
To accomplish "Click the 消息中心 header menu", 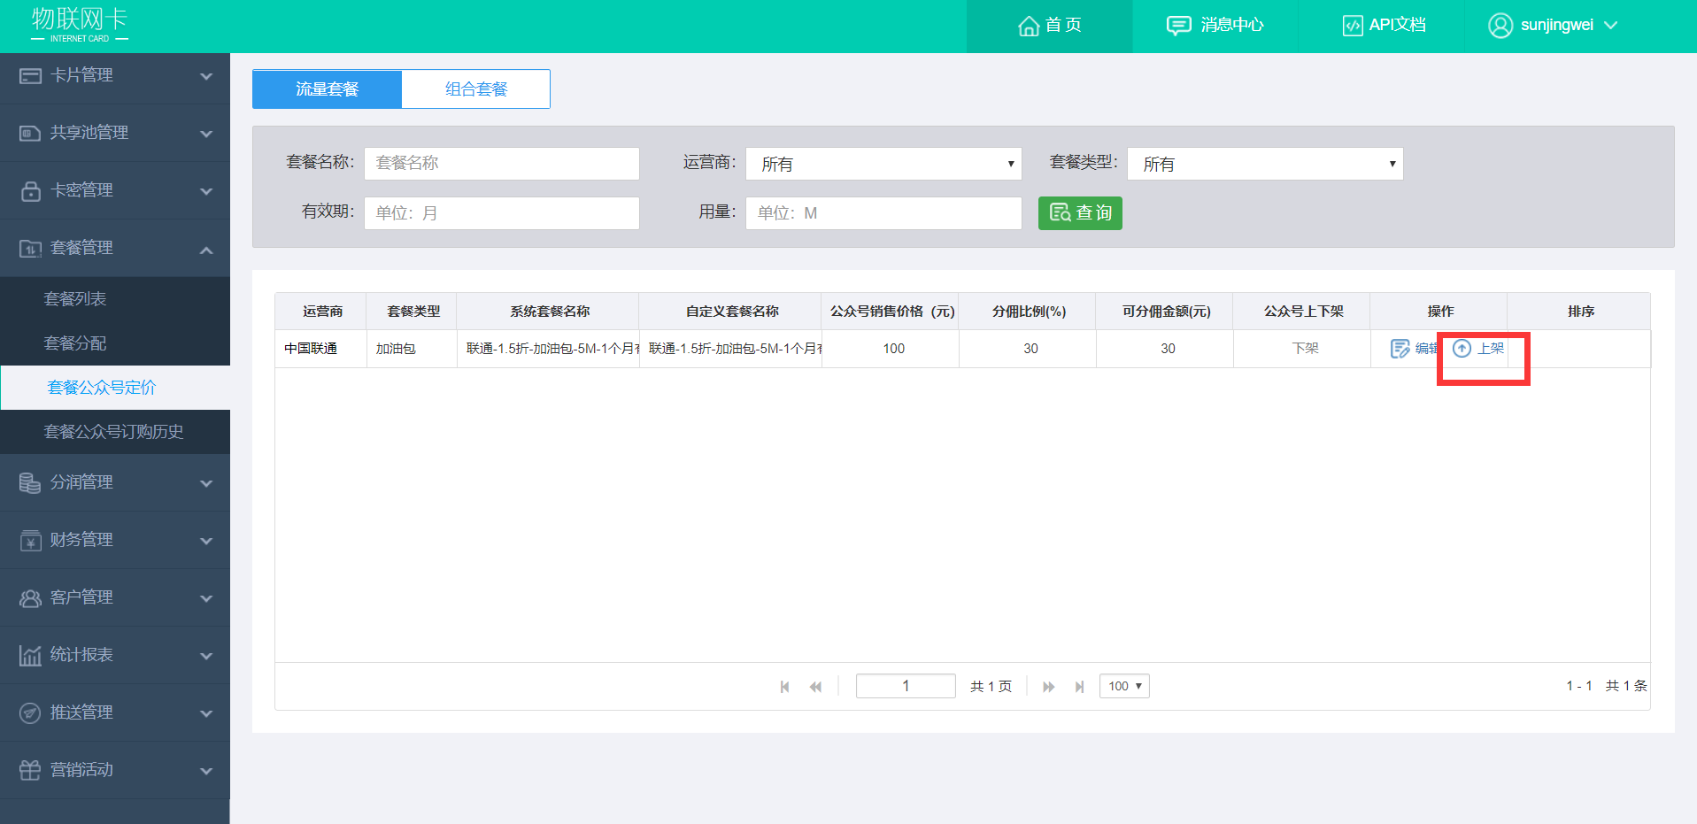I will [1215, 26].
